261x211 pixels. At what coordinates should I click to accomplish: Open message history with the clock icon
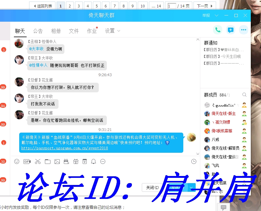tap(194, 161)
